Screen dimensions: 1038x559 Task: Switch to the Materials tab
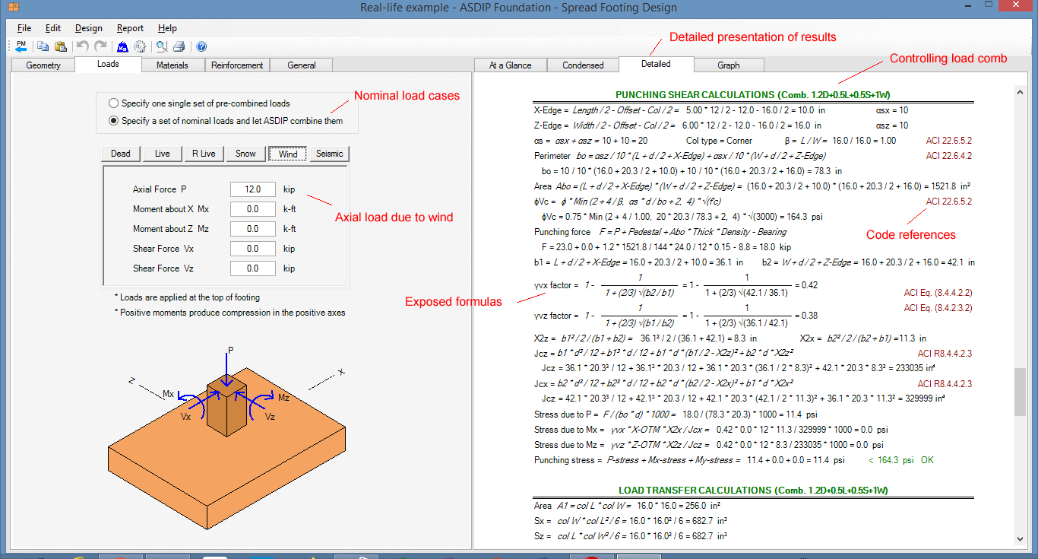coord(172,65)
